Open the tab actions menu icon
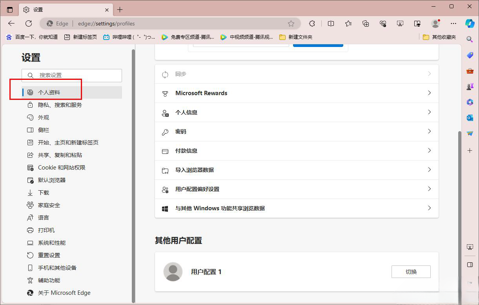Image resolution: width=479 pixels, height=305 pixels. pos(10,9)
